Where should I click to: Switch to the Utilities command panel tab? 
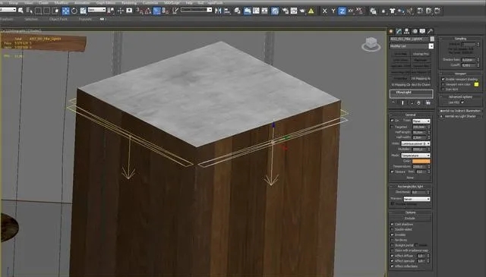pos(431,31)
